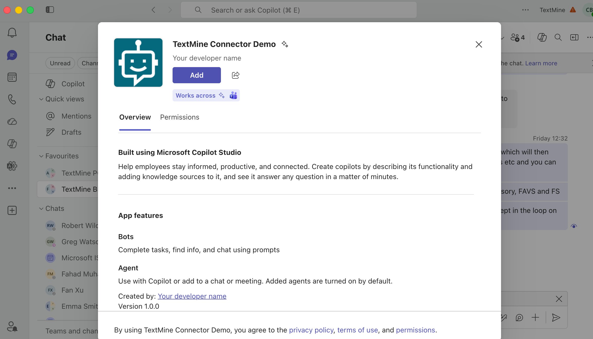Image resolution: width=593 pixels, height=339 pixels.
Task: Click the Version 1.0.0 text
Action: pos(139,306)
